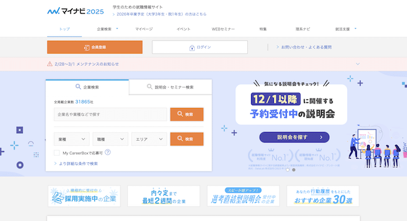This screenshot has height=221, width=407.
Task: Expand the 企業検索 nav dropdown arrow
Action: point(117,28)
